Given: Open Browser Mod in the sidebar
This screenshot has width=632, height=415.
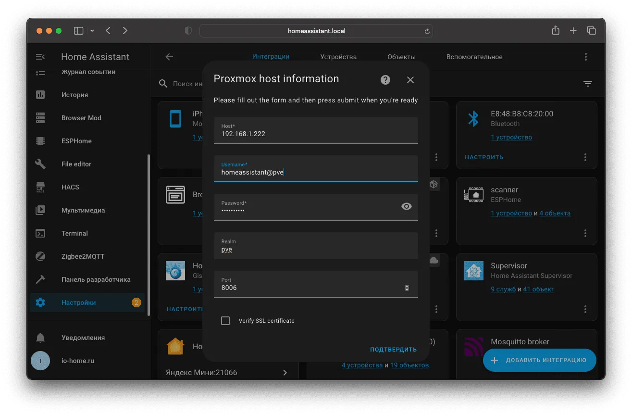Looking at the screenshot, I should [x=87, y=118].
